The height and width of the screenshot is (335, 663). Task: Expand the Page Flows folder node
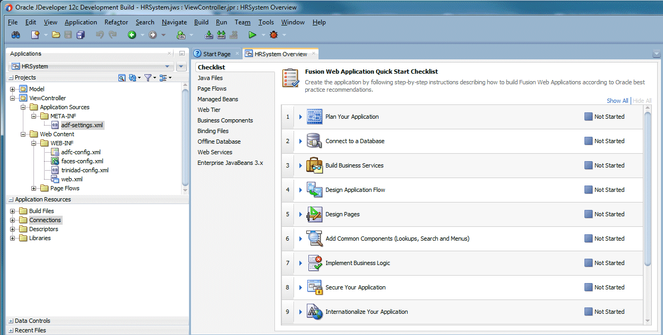(x=34, y=188)
